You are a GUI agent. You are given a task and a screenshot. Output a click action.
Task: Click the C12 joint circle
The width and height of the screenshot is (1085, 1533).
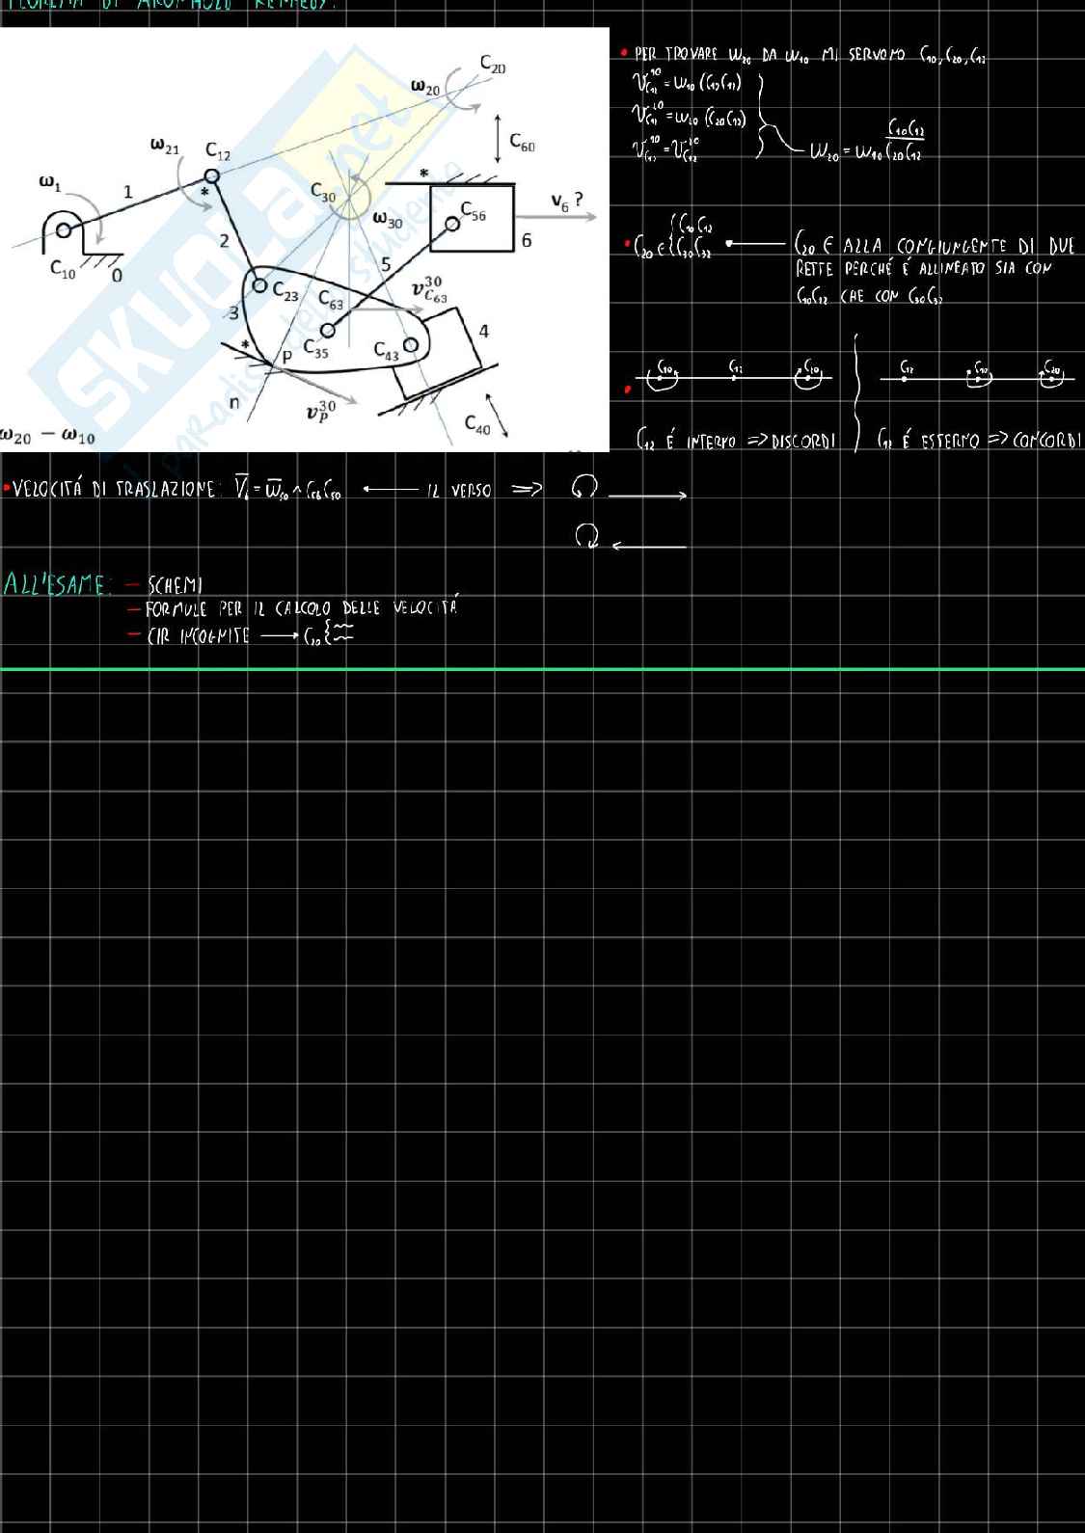[x=211, y=175]
